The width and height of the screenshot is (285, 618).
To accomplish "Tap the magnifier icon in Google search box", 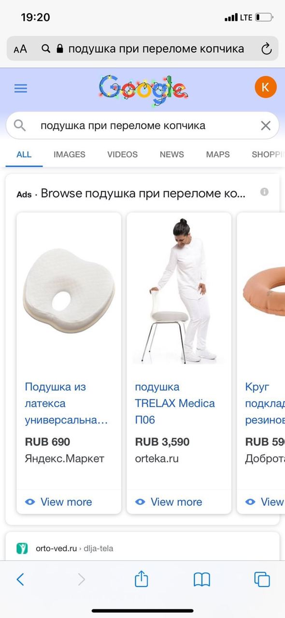I will tap(20, 126).
